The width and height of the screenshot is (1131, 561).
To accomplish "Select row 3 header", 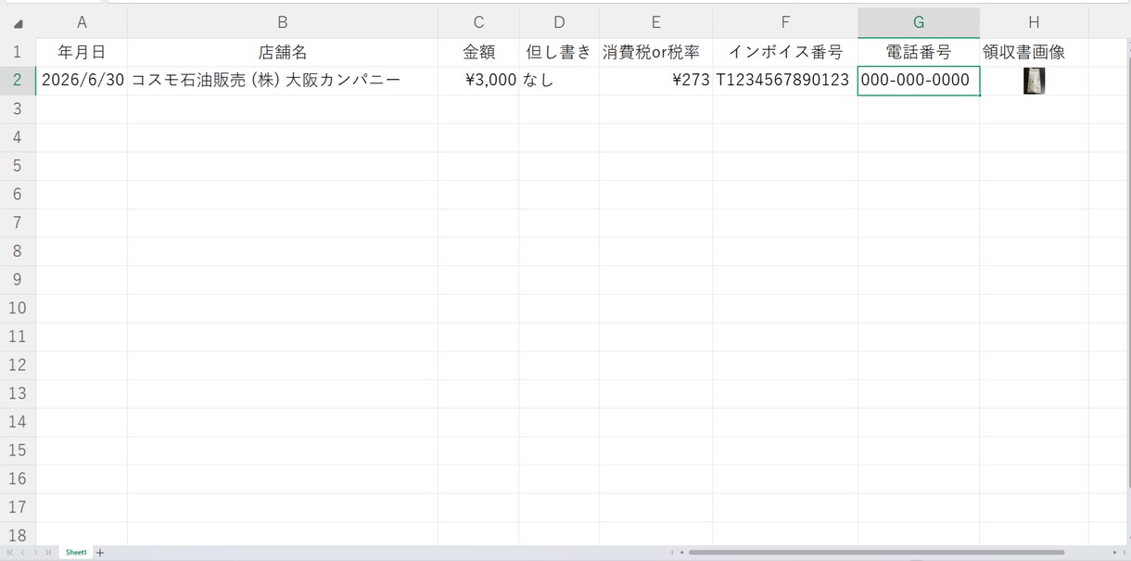I will tap(18, 109).
